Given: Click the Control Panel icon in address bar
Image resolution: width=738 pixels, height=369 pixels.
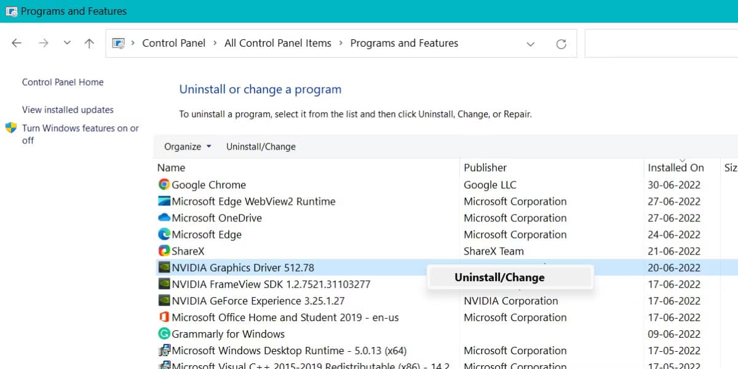Looking at the screenshot, I should tap(119, 43).
